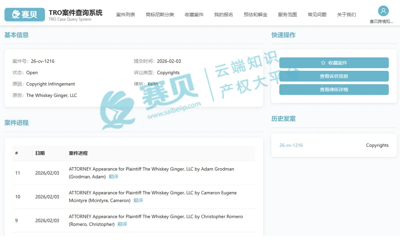Click the 基本信息 section heading
This screenshot has width=400, height=240.
17,35
